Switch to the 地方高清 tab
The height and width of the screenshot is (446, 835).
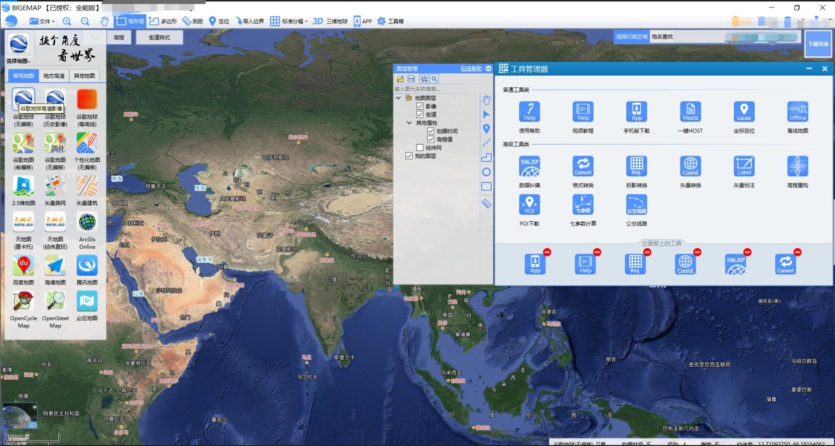(54, 76)
